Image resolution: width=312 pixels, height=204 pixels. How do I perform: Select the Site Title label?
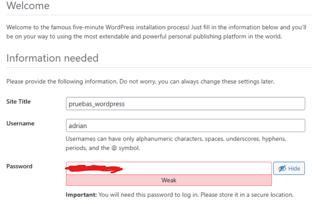pyautogui.click(x=18, y=102)
